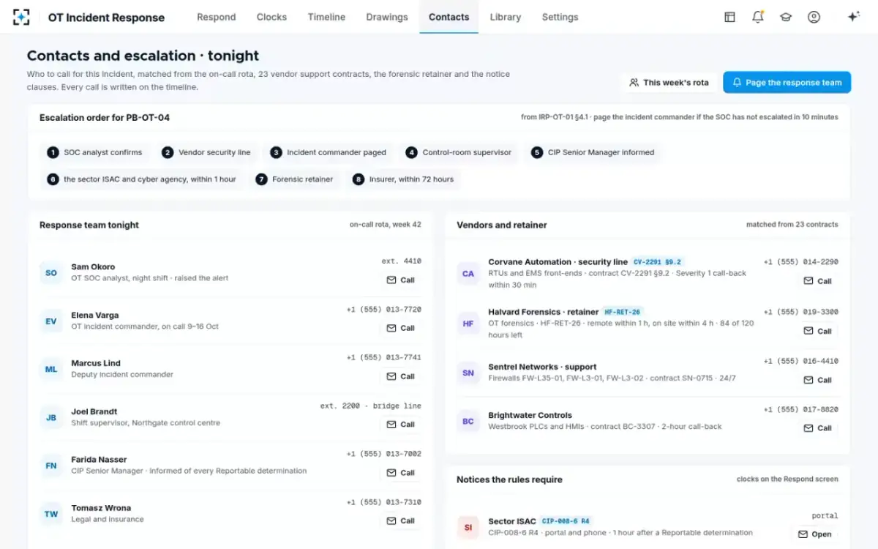Click Sentrel number +1 (555) 016-4410
This screenshot has width=878, height=549.
pyautogui.click(x=801, y=361)
